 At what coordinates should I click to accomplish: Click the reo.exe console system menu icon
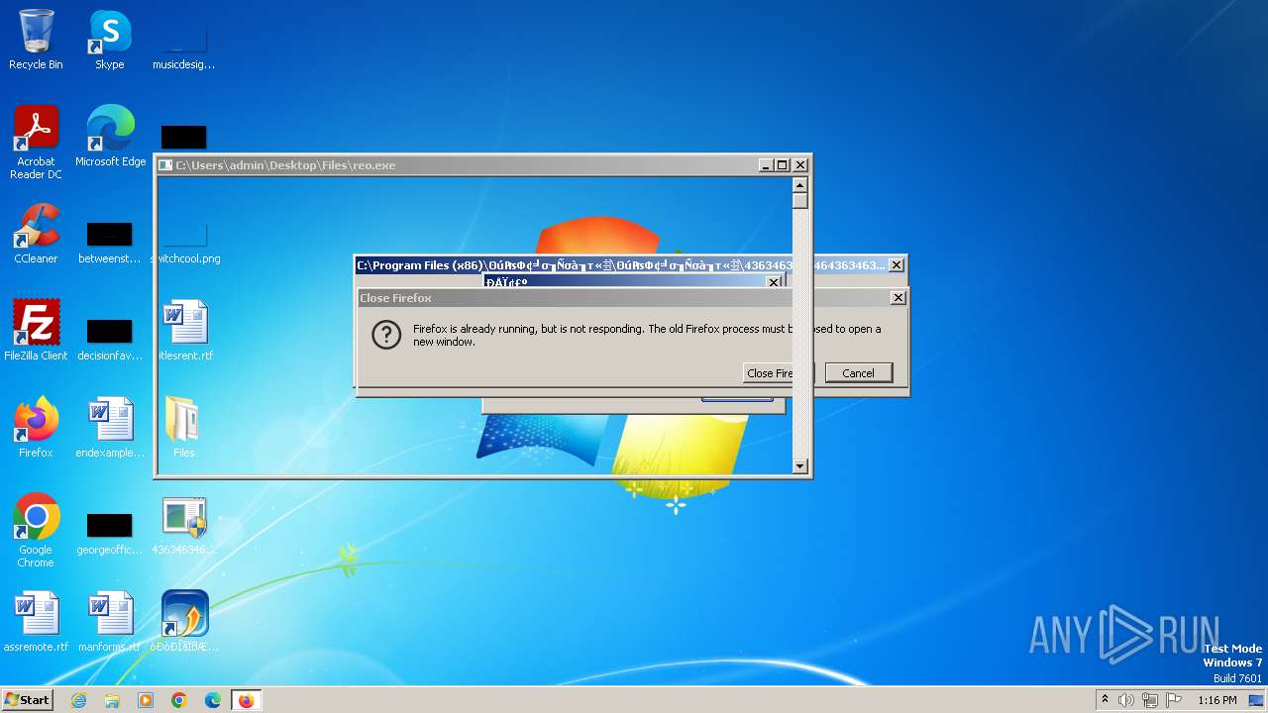[165, 165]
